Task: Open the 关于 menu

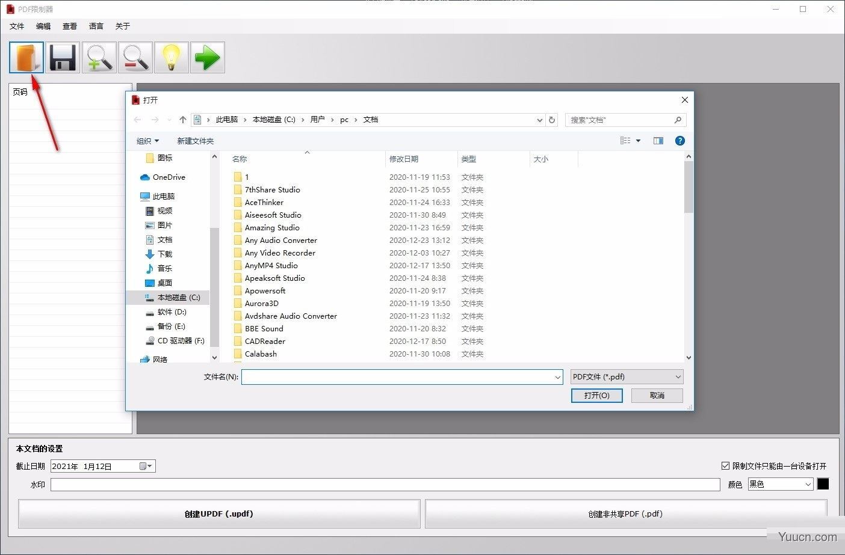Action: coord(123,26)
